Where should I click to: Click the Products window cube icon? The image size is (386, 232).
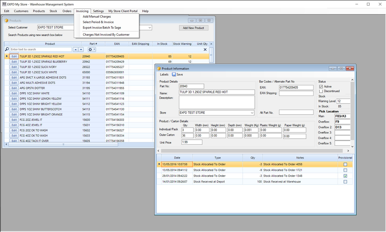click(x=6, y=21)
